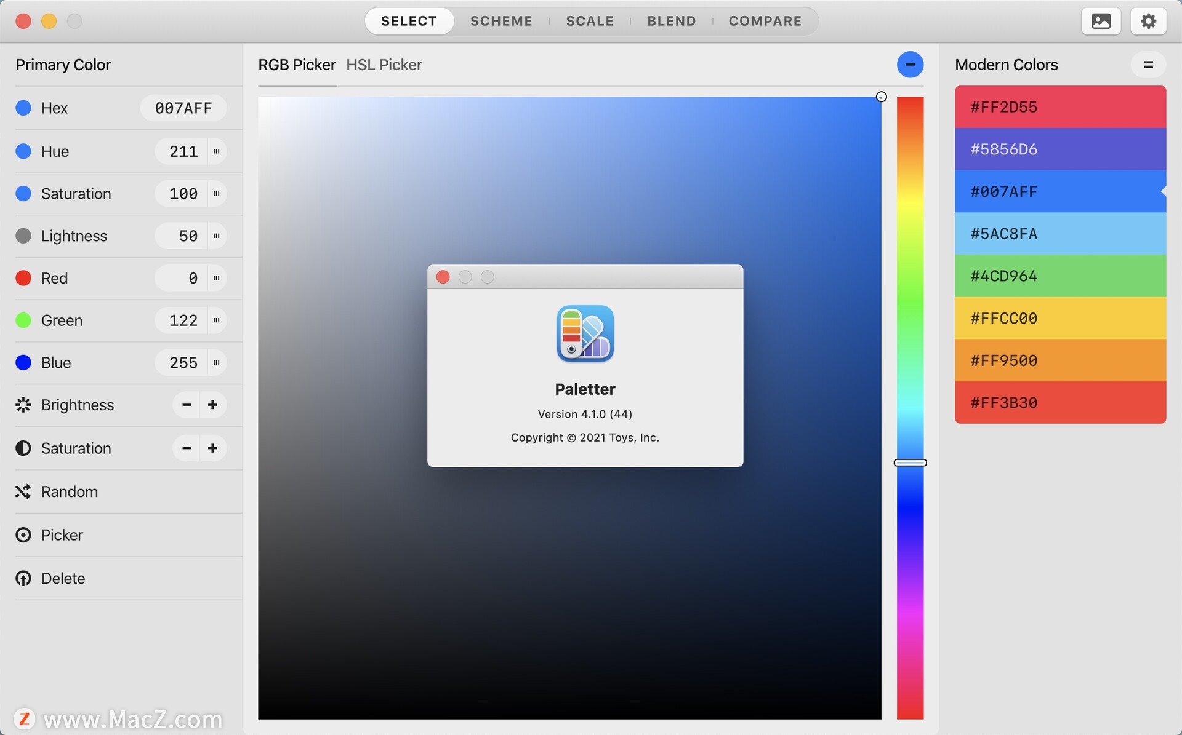Open the Green value slider handle
The image size is (1182, 735).
point(217,320)
